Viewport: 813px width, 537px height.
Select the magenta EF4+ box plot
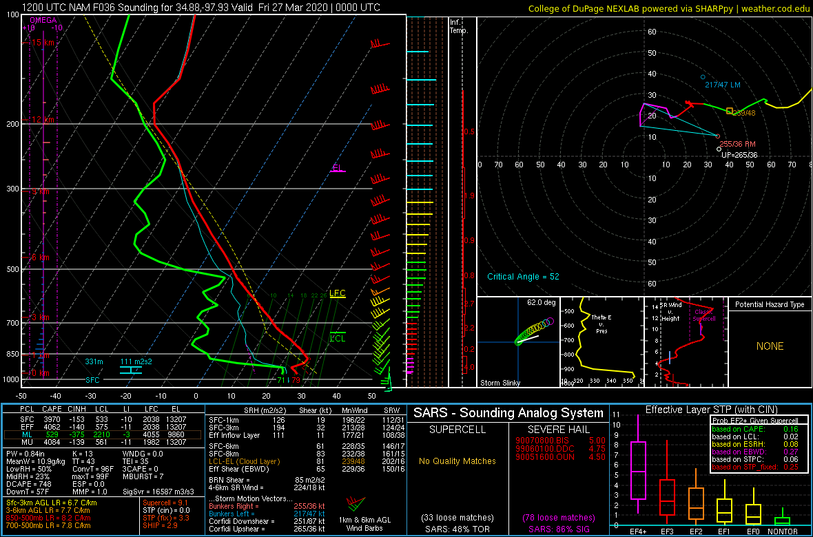(638, 465)
